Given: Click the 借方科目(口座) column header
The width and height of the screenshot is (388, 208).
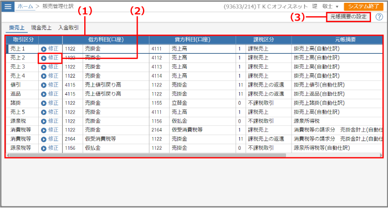Looking at the screenshot, I should (106, 40).
